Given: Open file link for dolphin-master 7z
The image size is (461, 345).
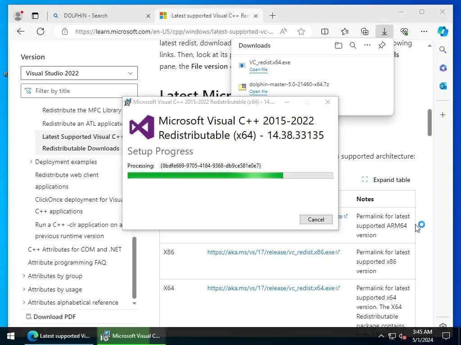Looking at the screenshot, I should [258, 92].
